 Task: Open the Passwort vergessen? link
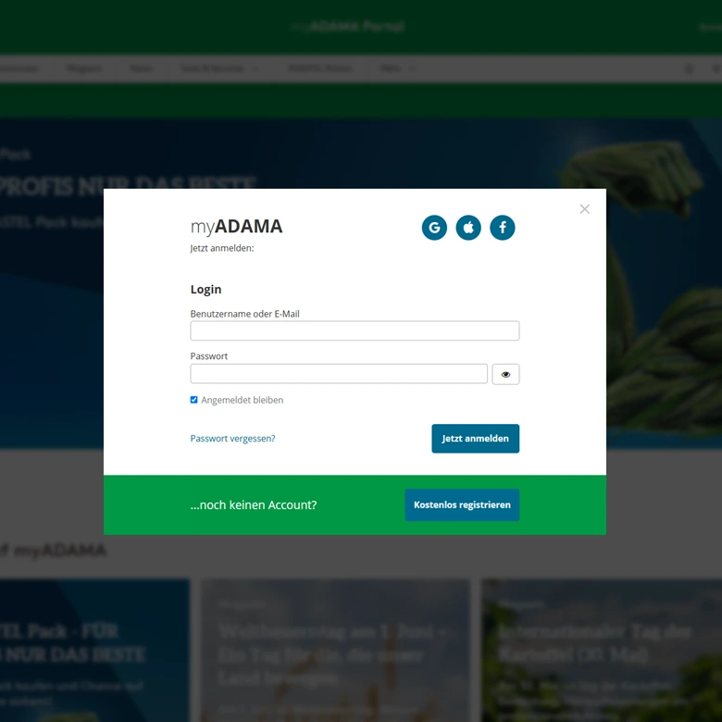click(232, 439)
